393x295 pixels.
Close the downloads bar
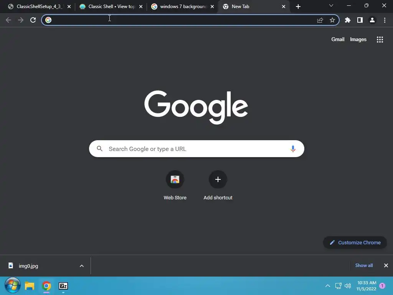pyautogui.click(x=386, y=265)
